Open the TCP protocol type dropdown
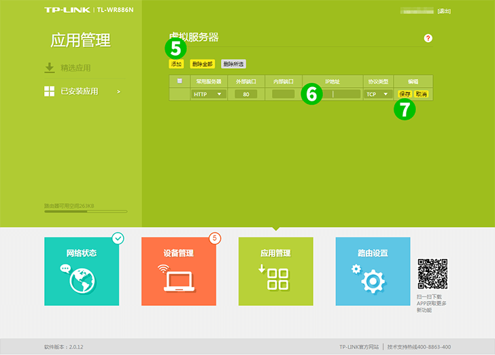The height and width of the screenshot is (355, 495). point(377,94)
